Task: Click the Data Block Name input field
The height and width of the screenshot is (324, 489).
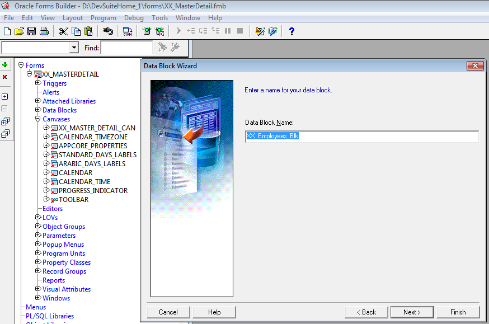Action: pyautogui.click(x=362, y=137)
